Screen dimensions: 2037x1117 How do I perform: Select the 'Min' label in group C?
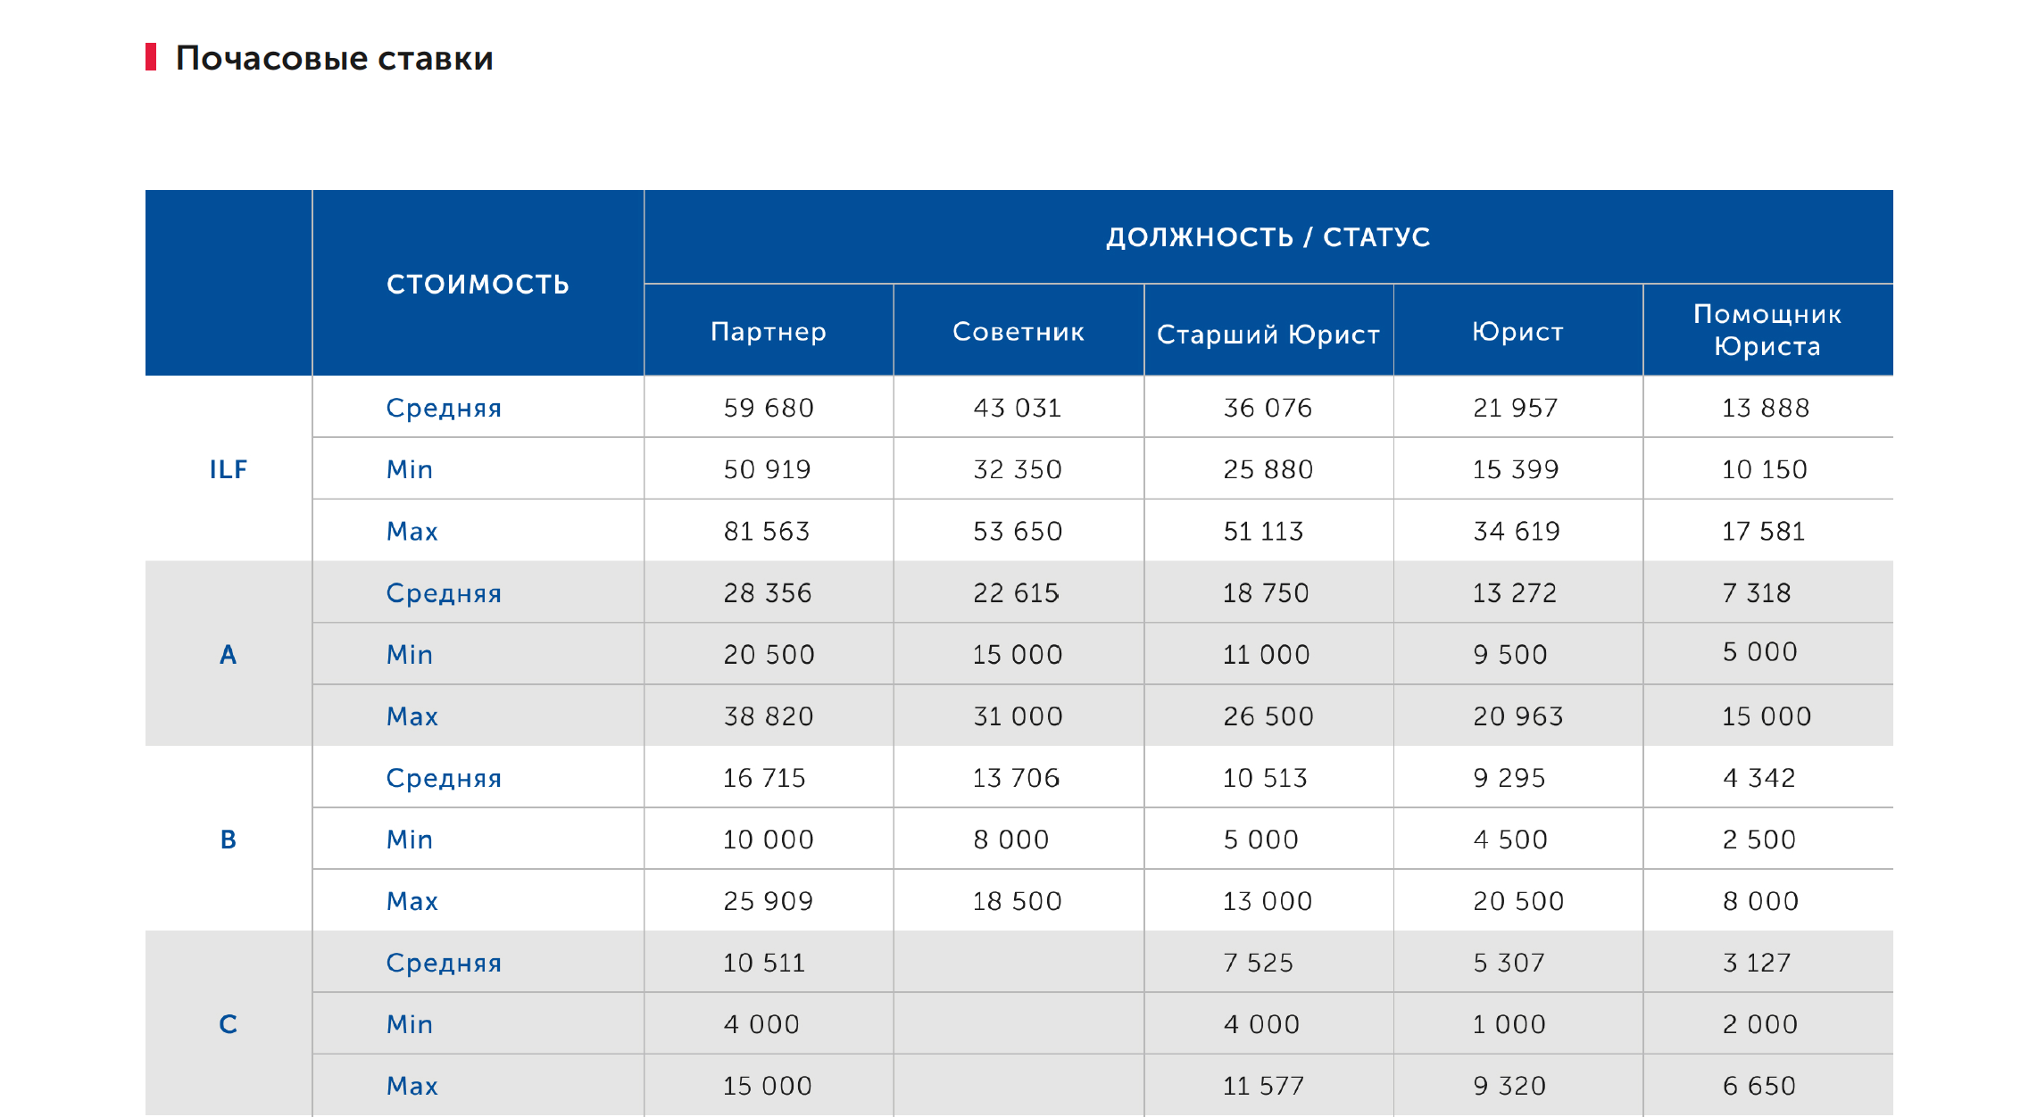(410, 1024)
